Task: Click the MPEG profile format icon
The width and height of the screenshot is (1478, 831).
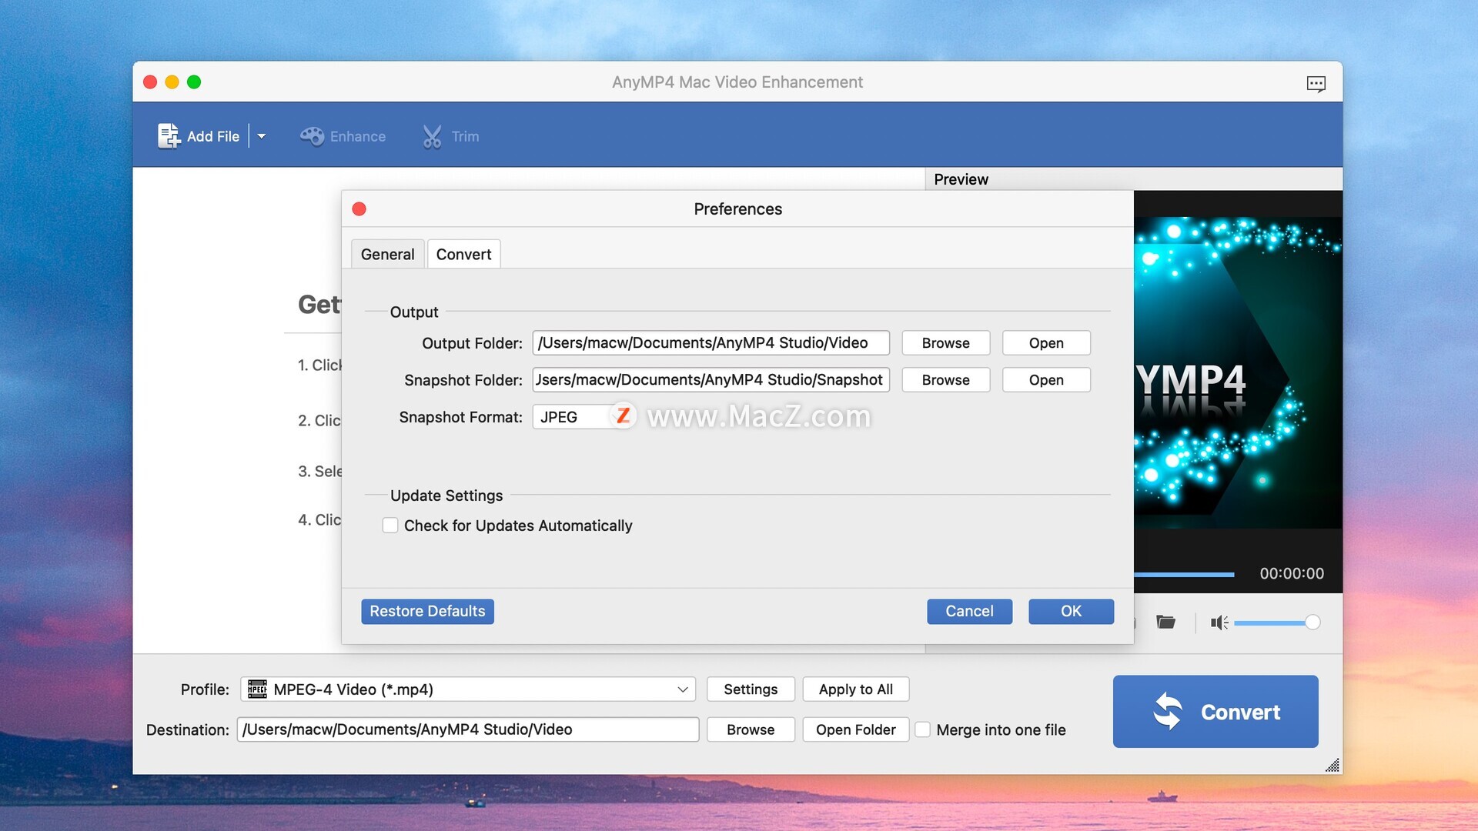Action: tap(257, 689)
